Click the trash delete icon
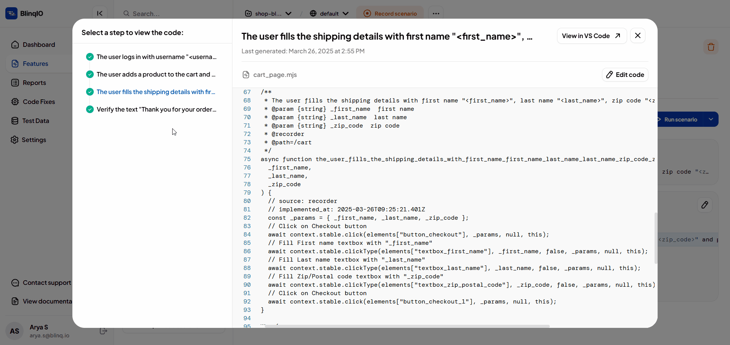This screenshot has height=345, width=730. coord(711,47)
